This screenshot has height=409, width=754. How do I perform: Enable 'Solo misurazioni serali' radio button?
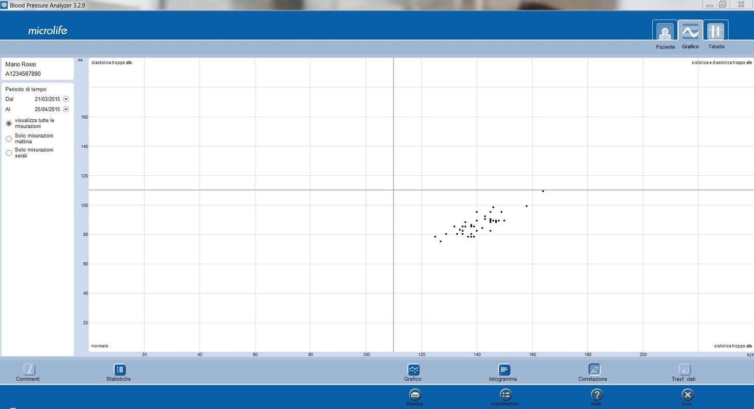coord(9,153)
